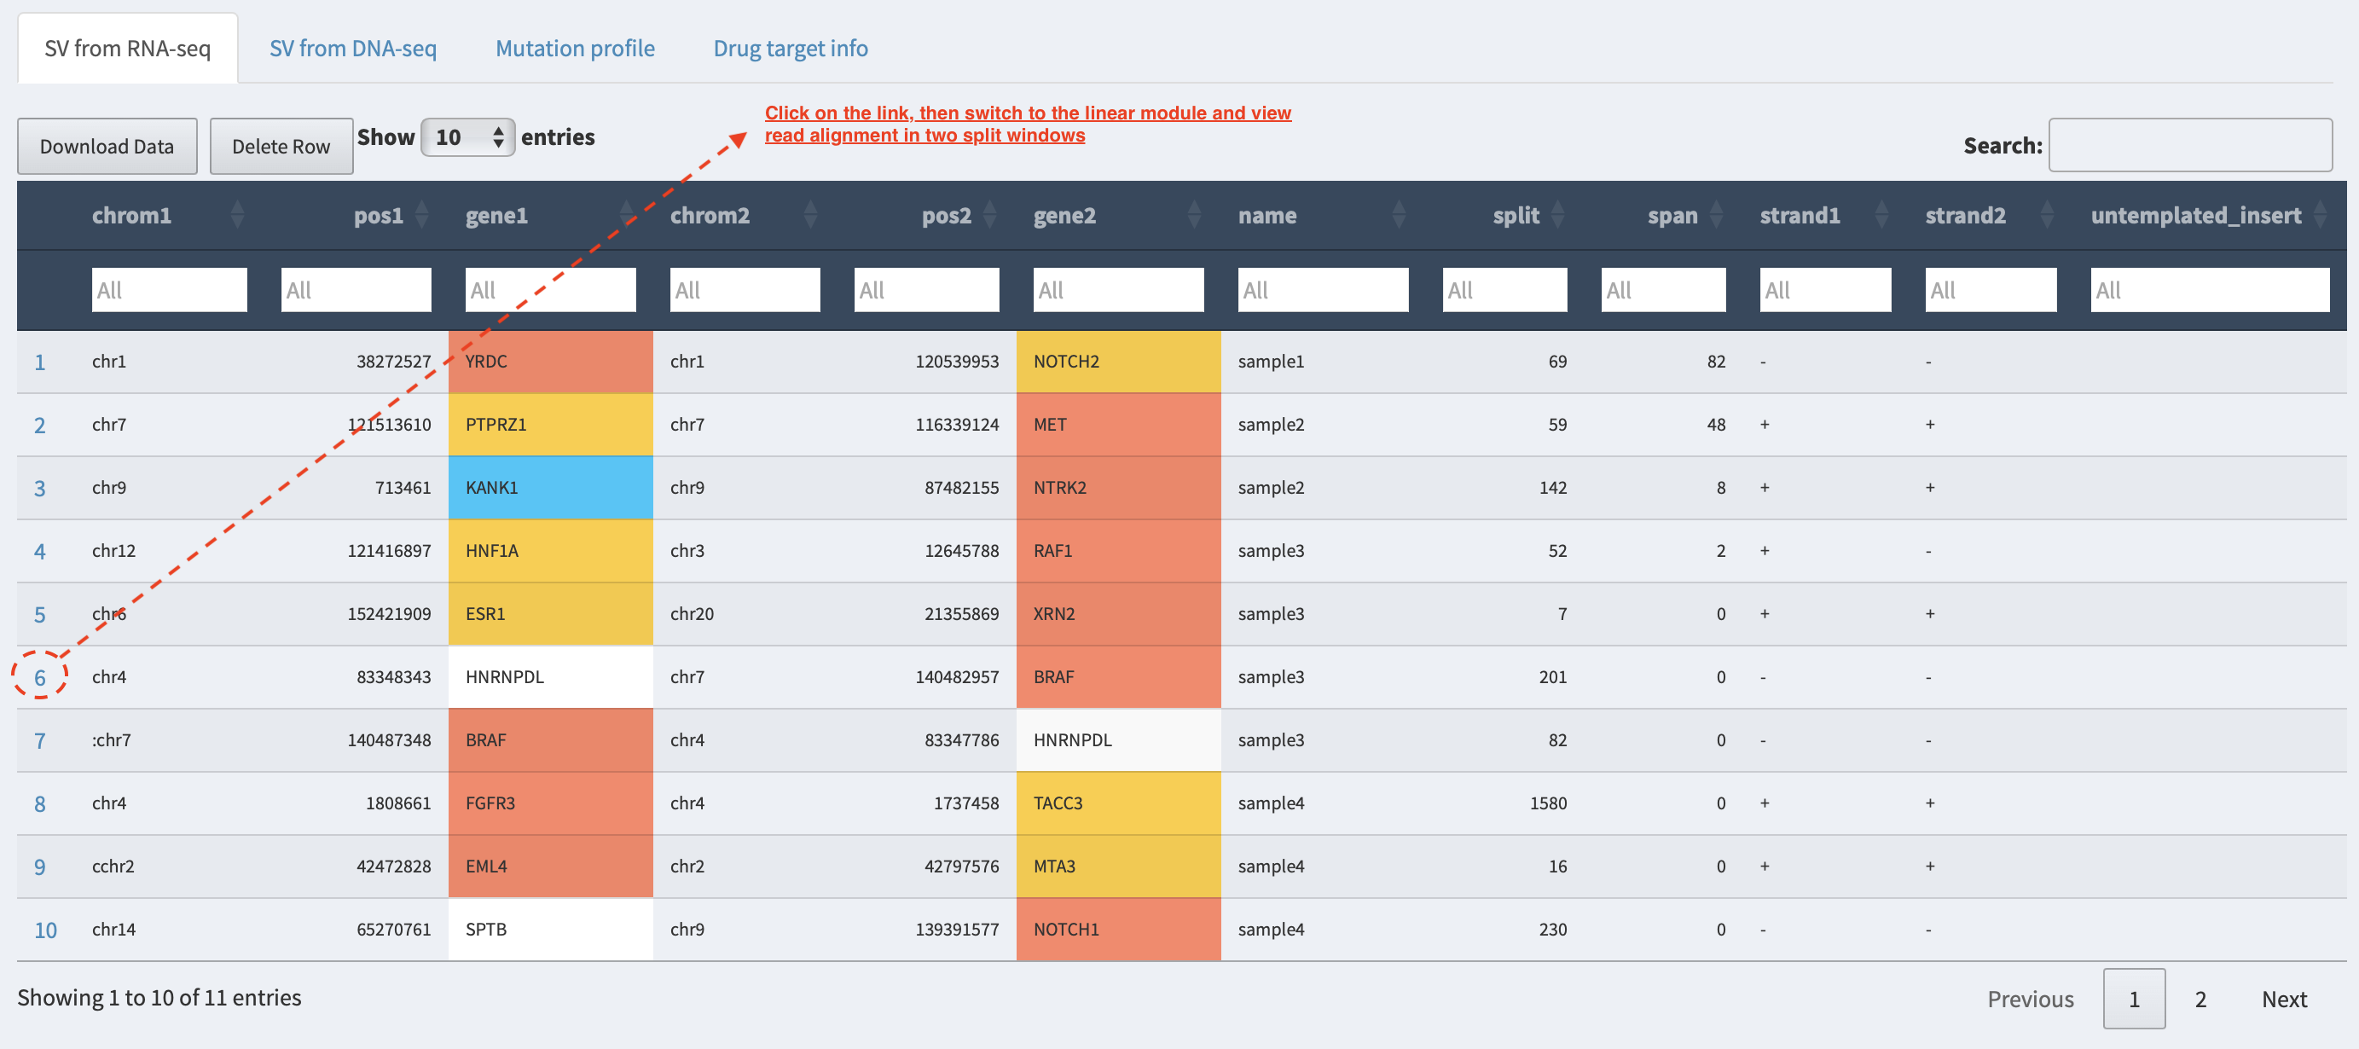Screen dimensions: 2359x1049
Task: Sort table by split column arrows
Action: 1557,215
